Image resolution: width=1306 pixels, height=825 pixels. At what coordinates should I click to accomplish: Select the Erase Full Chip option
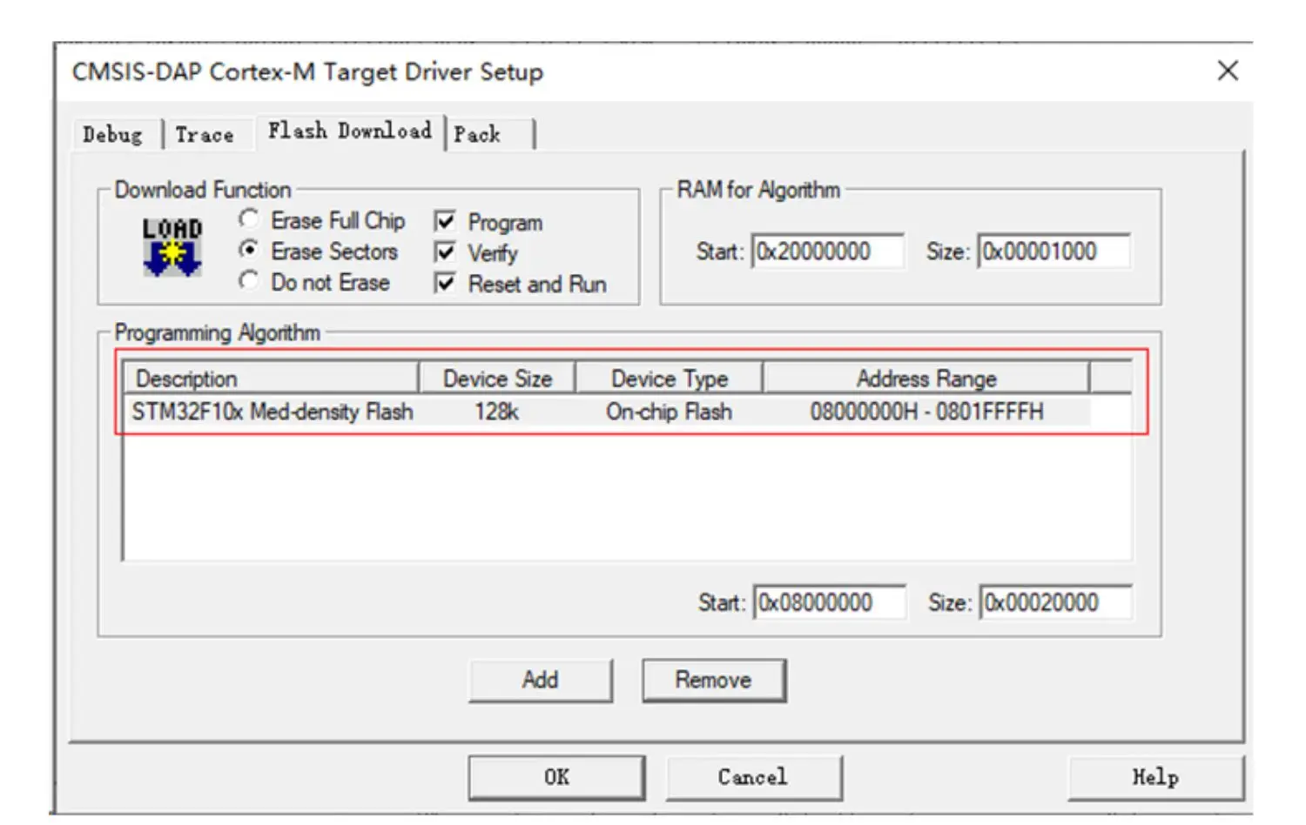point(250,220)
